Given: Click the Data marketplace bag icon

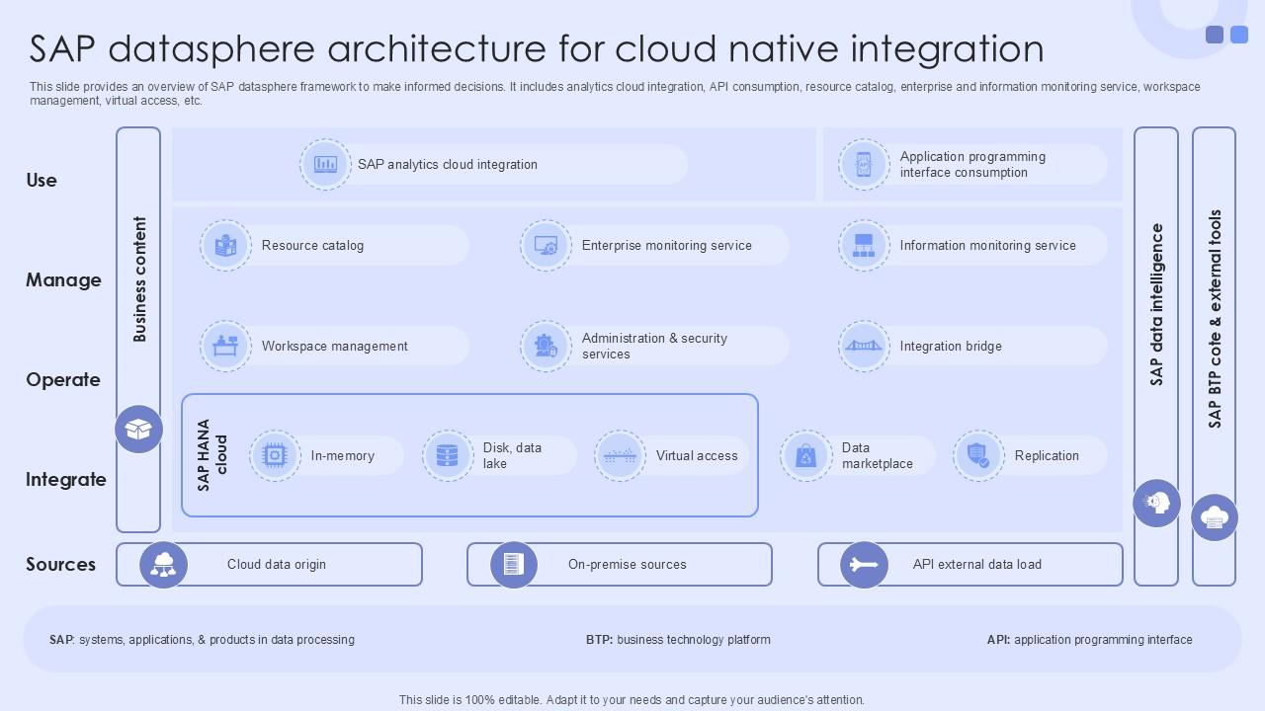Looking at the screenshot, I should tap(805, 456).
